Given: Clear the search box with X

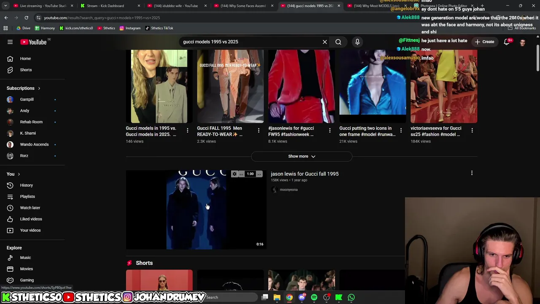Looking at the screenshot, I should click(325, 42).
